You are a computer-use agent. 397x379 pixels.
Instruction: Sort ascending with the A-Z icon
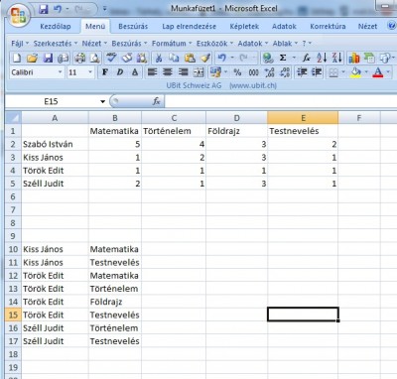point(322,58)
